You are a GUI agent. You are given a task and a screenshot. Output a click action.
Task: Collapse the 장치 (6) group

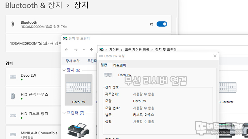point(64,70)
